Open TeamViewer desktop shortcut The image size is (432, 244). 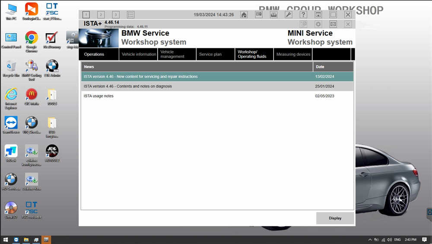[x=11, y=124]
